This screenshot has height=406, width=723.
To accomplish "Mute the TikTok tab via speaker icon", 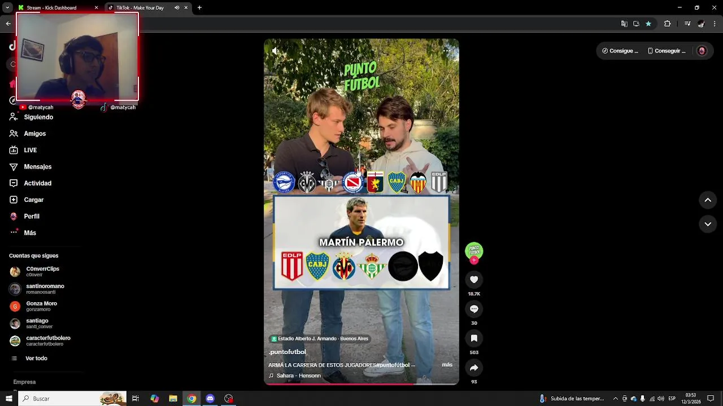I will pyautogui.click(x=177, y=8).
